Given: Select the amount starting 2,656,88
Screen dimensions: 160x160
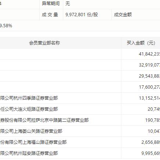Looking at the screenshot, I should coord(151,142).
